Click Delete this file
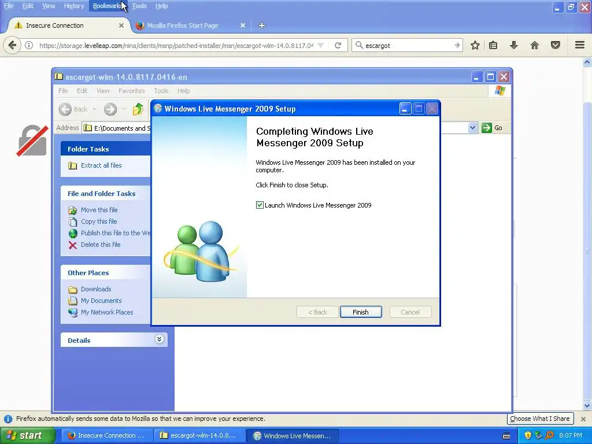The image size is (592, 444). pyautogui.click(x=101, y=245)
